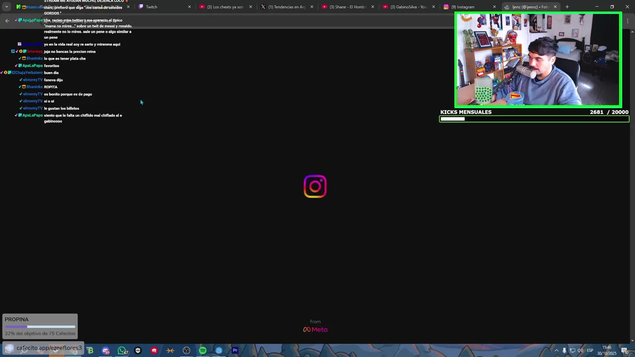Click the 'Meta' logo text
The image size is (635, 357).
(x=316, y=330)
